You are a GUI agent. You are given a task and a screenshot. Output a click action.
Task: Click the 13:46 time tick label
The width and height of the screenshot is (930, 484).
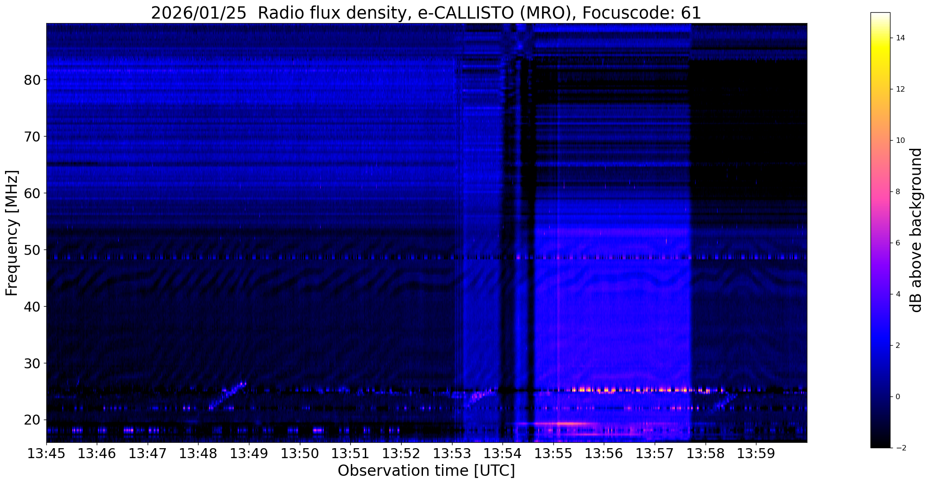click(x=97, y=454)
